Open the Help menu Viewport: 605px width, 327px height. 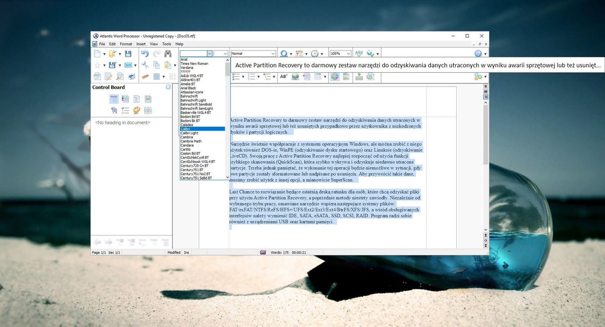click(179, 44)
